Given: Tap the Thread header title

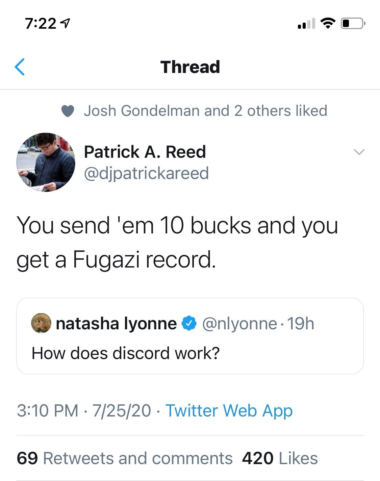Looking at the screenshot, I should [190, 67].
